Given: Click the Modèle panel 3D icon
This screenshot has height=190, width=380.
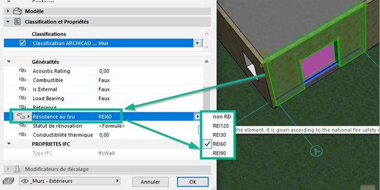Looking at the screenshot, I should point(17,11).
